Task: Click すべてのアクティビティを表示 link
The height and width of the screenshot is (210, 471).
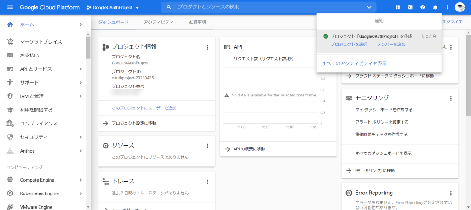Action: (x=354, y=63)
